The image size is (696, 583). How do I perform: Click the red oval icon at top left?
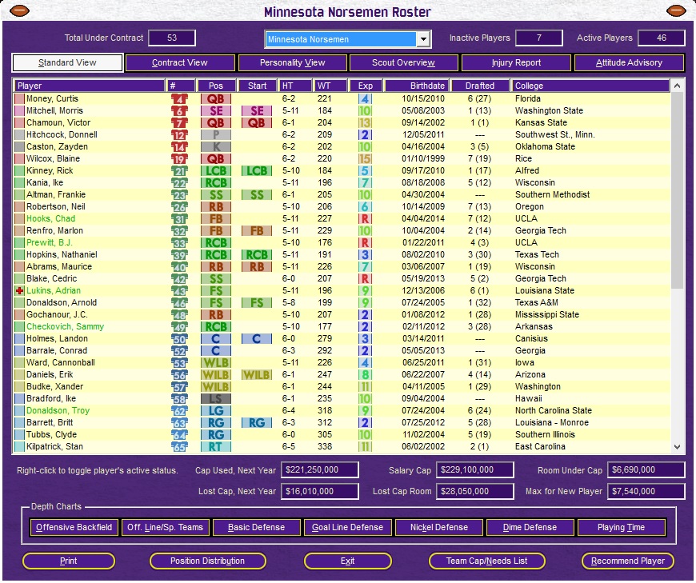tap(19, 10)
